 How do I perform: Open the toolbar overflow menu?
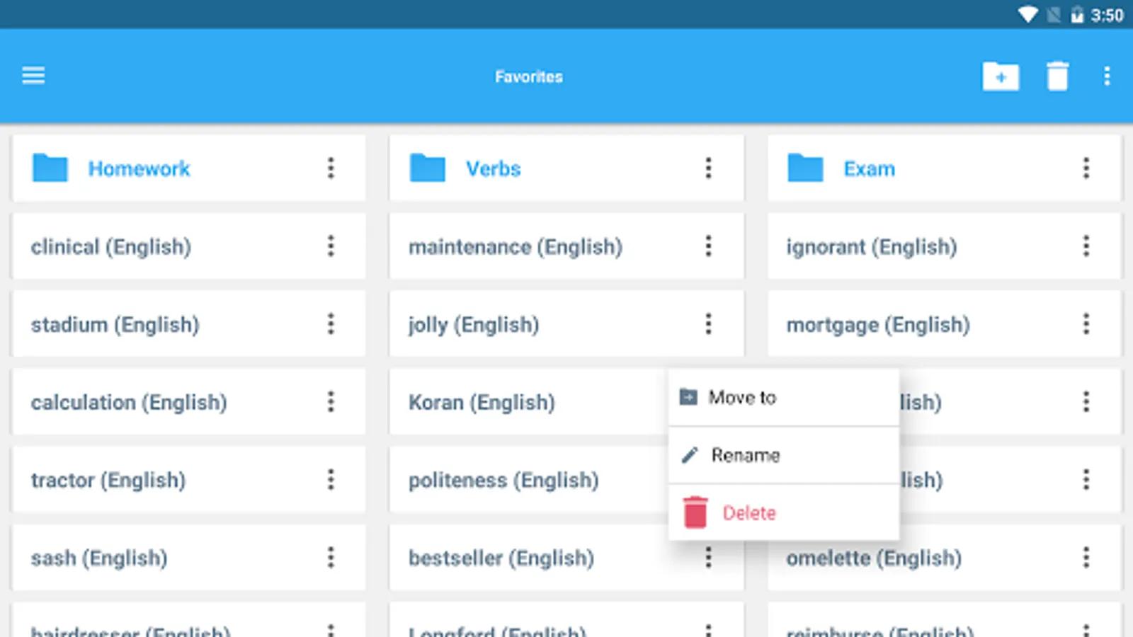tap(1107, 76)
